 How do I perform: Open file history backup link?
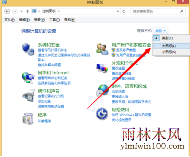pos(64,57)
